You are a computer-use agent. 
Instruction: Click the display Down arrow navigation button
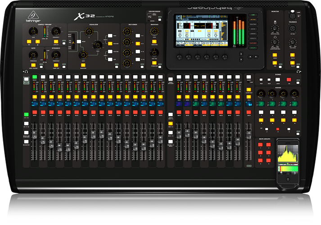[241, 59]
